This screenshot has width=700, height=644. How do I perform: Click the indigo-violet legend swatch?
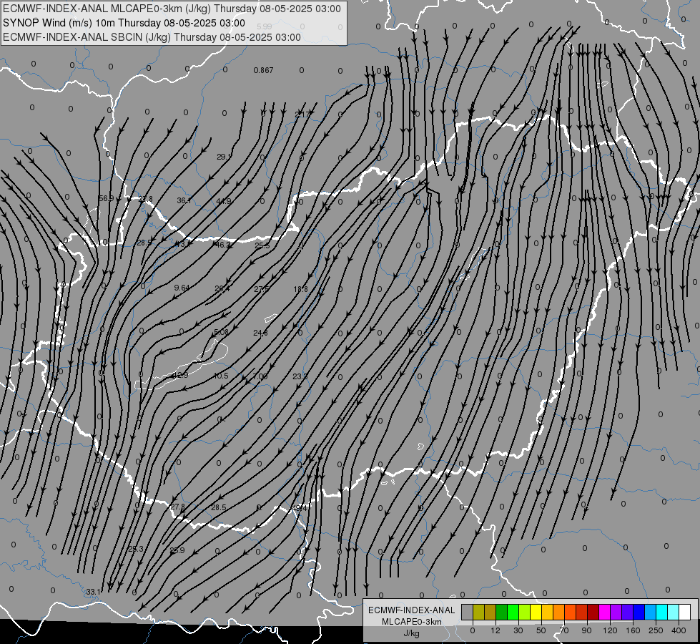[x=628, y=612]
